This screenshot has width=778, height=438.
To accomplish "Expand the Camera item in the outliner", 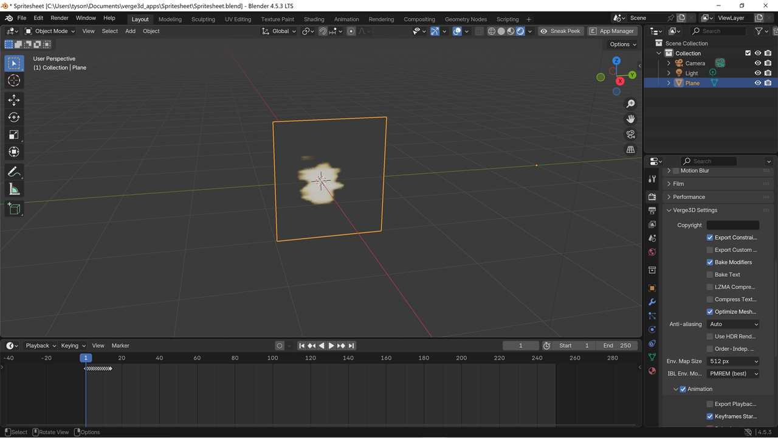I will [x=669, y=63].
